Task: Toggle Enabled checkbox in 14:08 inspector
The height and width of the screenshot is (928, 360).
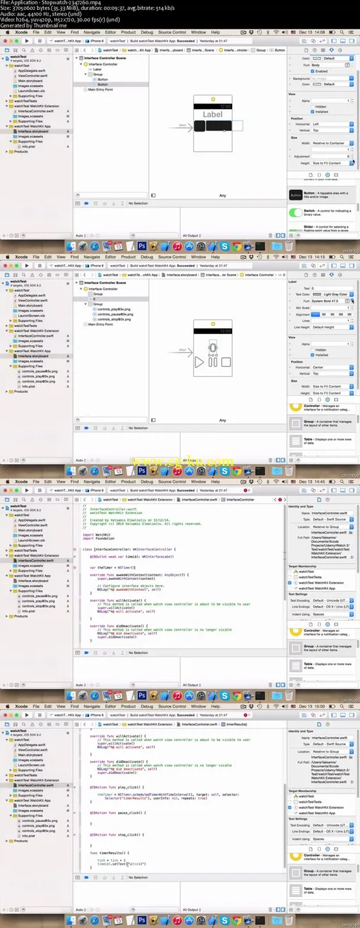Action: point(311,71)
